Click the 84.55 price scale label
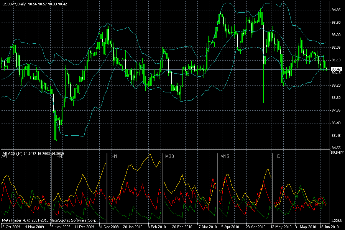 tap(336, 148)
